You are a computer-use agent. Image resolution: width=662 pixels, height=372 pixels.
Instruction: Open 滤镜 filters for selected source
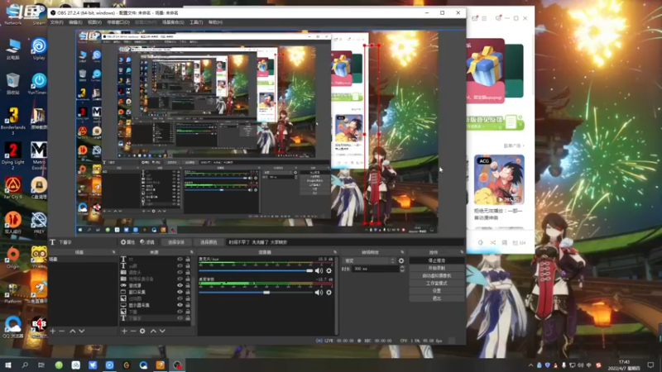point(147,242)
